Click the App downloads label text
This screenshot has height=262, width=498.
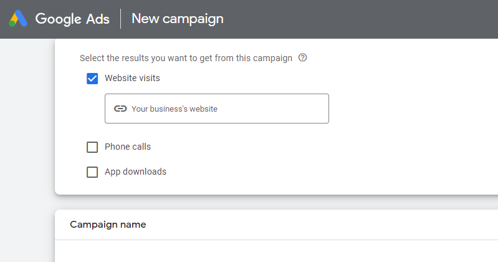click(x=135, y=172)
